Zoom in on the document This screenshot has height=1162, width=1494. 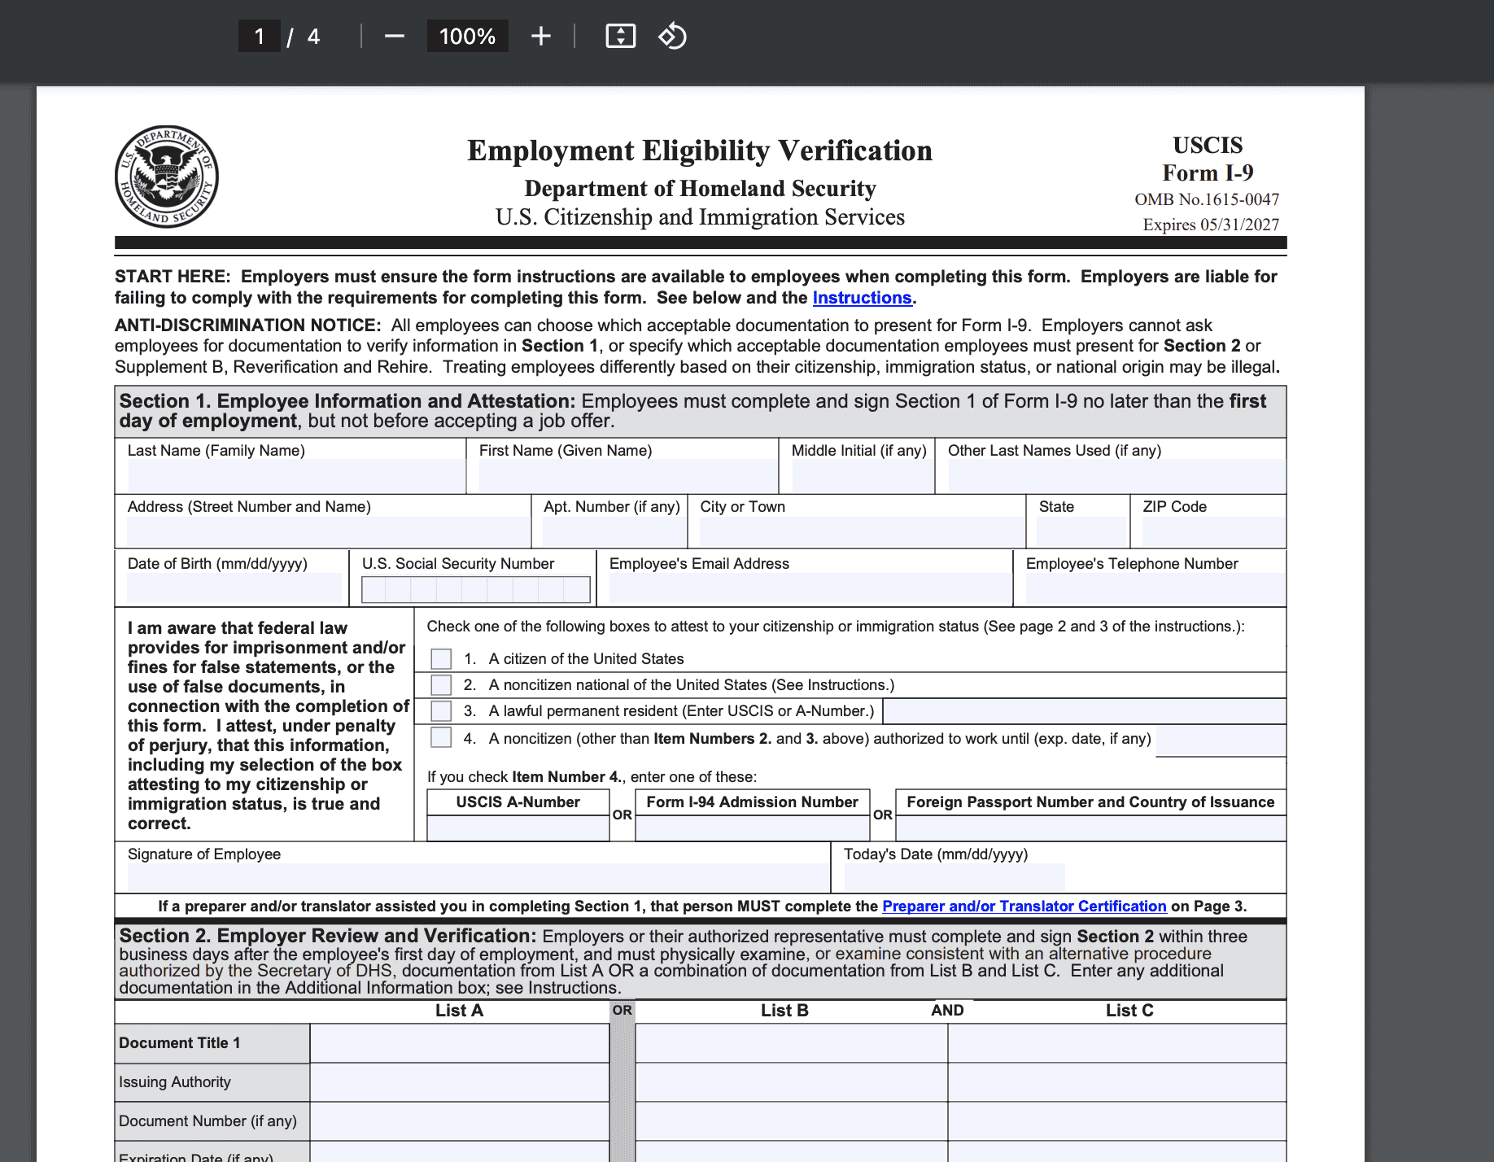coord(540,36)
